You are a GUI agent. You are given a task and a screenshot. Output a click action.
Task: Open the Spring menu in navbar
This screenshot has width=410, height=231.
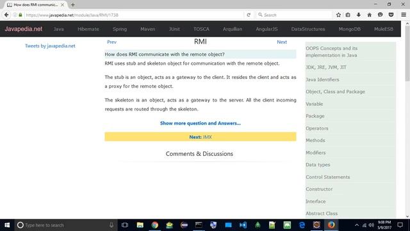click(120, 29)
